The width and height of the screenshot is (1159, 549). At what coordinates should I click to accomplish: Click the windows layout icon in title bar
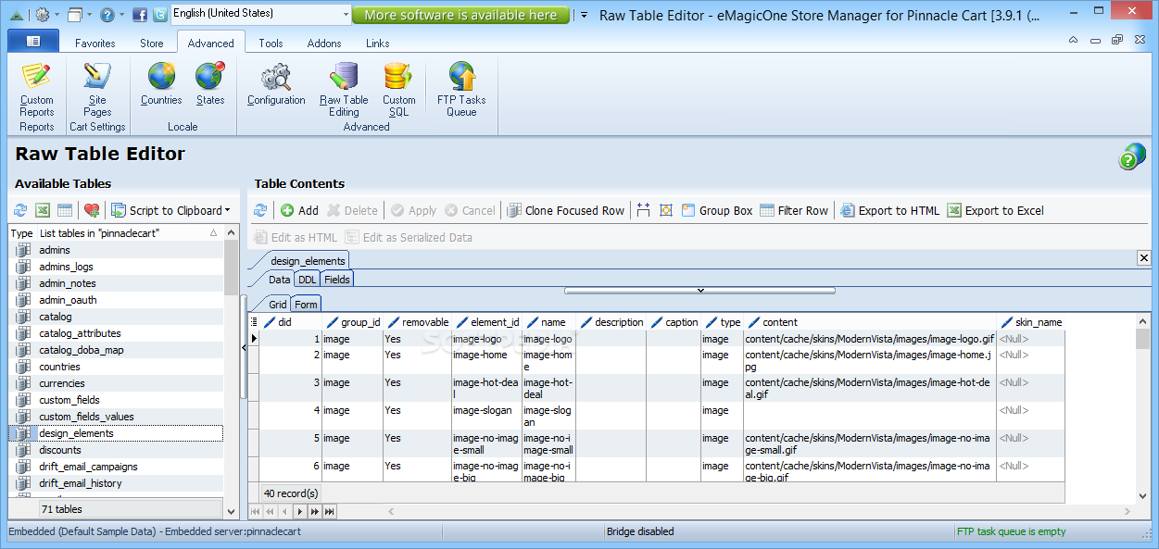(x=75, y=15)
